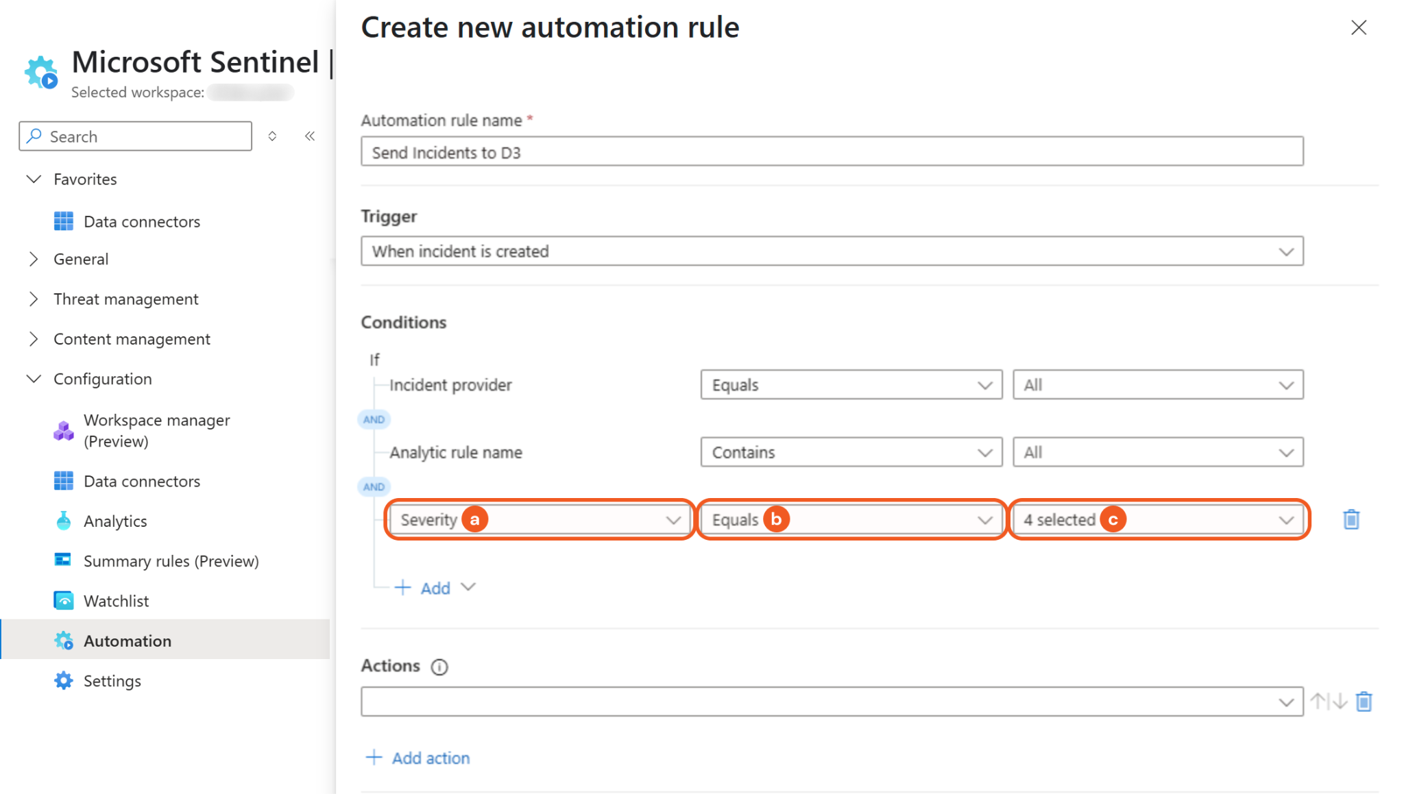This screenshot has height=794, width=1404.
Task: Click the sort arrows next to Search
Action: click(x=272, y=136)
